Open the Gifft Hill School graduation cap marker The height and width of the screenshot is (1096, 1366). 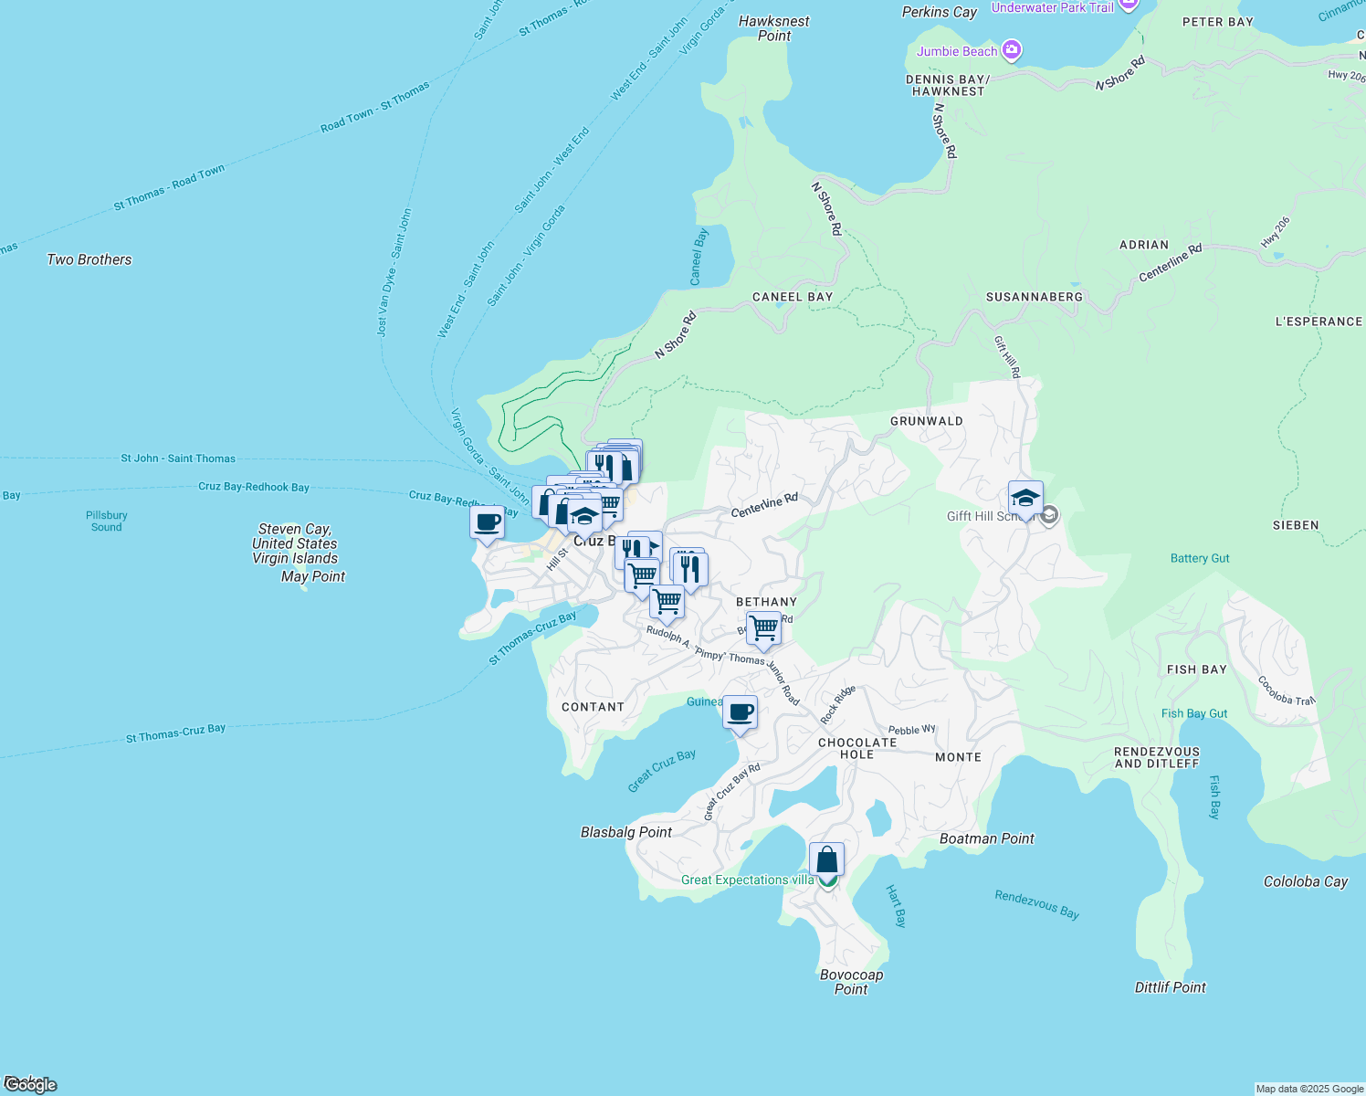tap(1025, 497)
